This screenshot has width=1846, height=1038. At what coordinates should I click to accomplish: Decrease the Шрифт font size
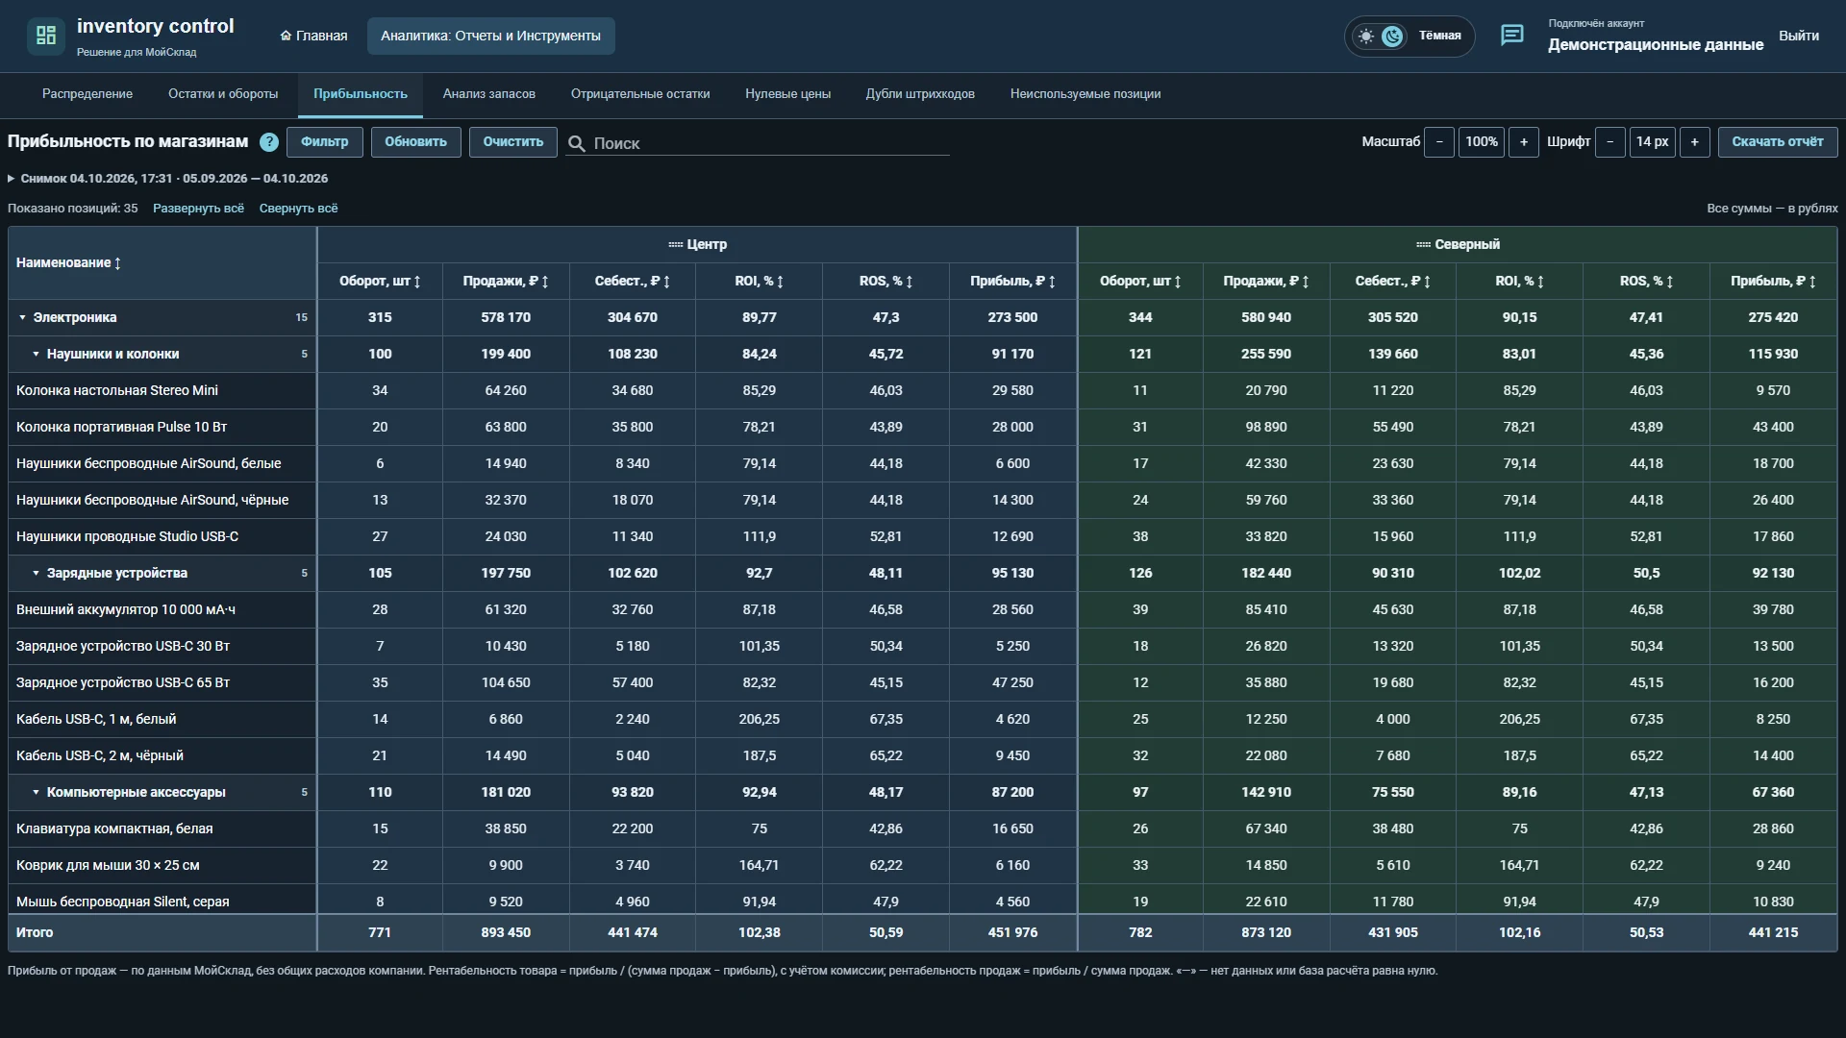click(x=1609, y=142)
